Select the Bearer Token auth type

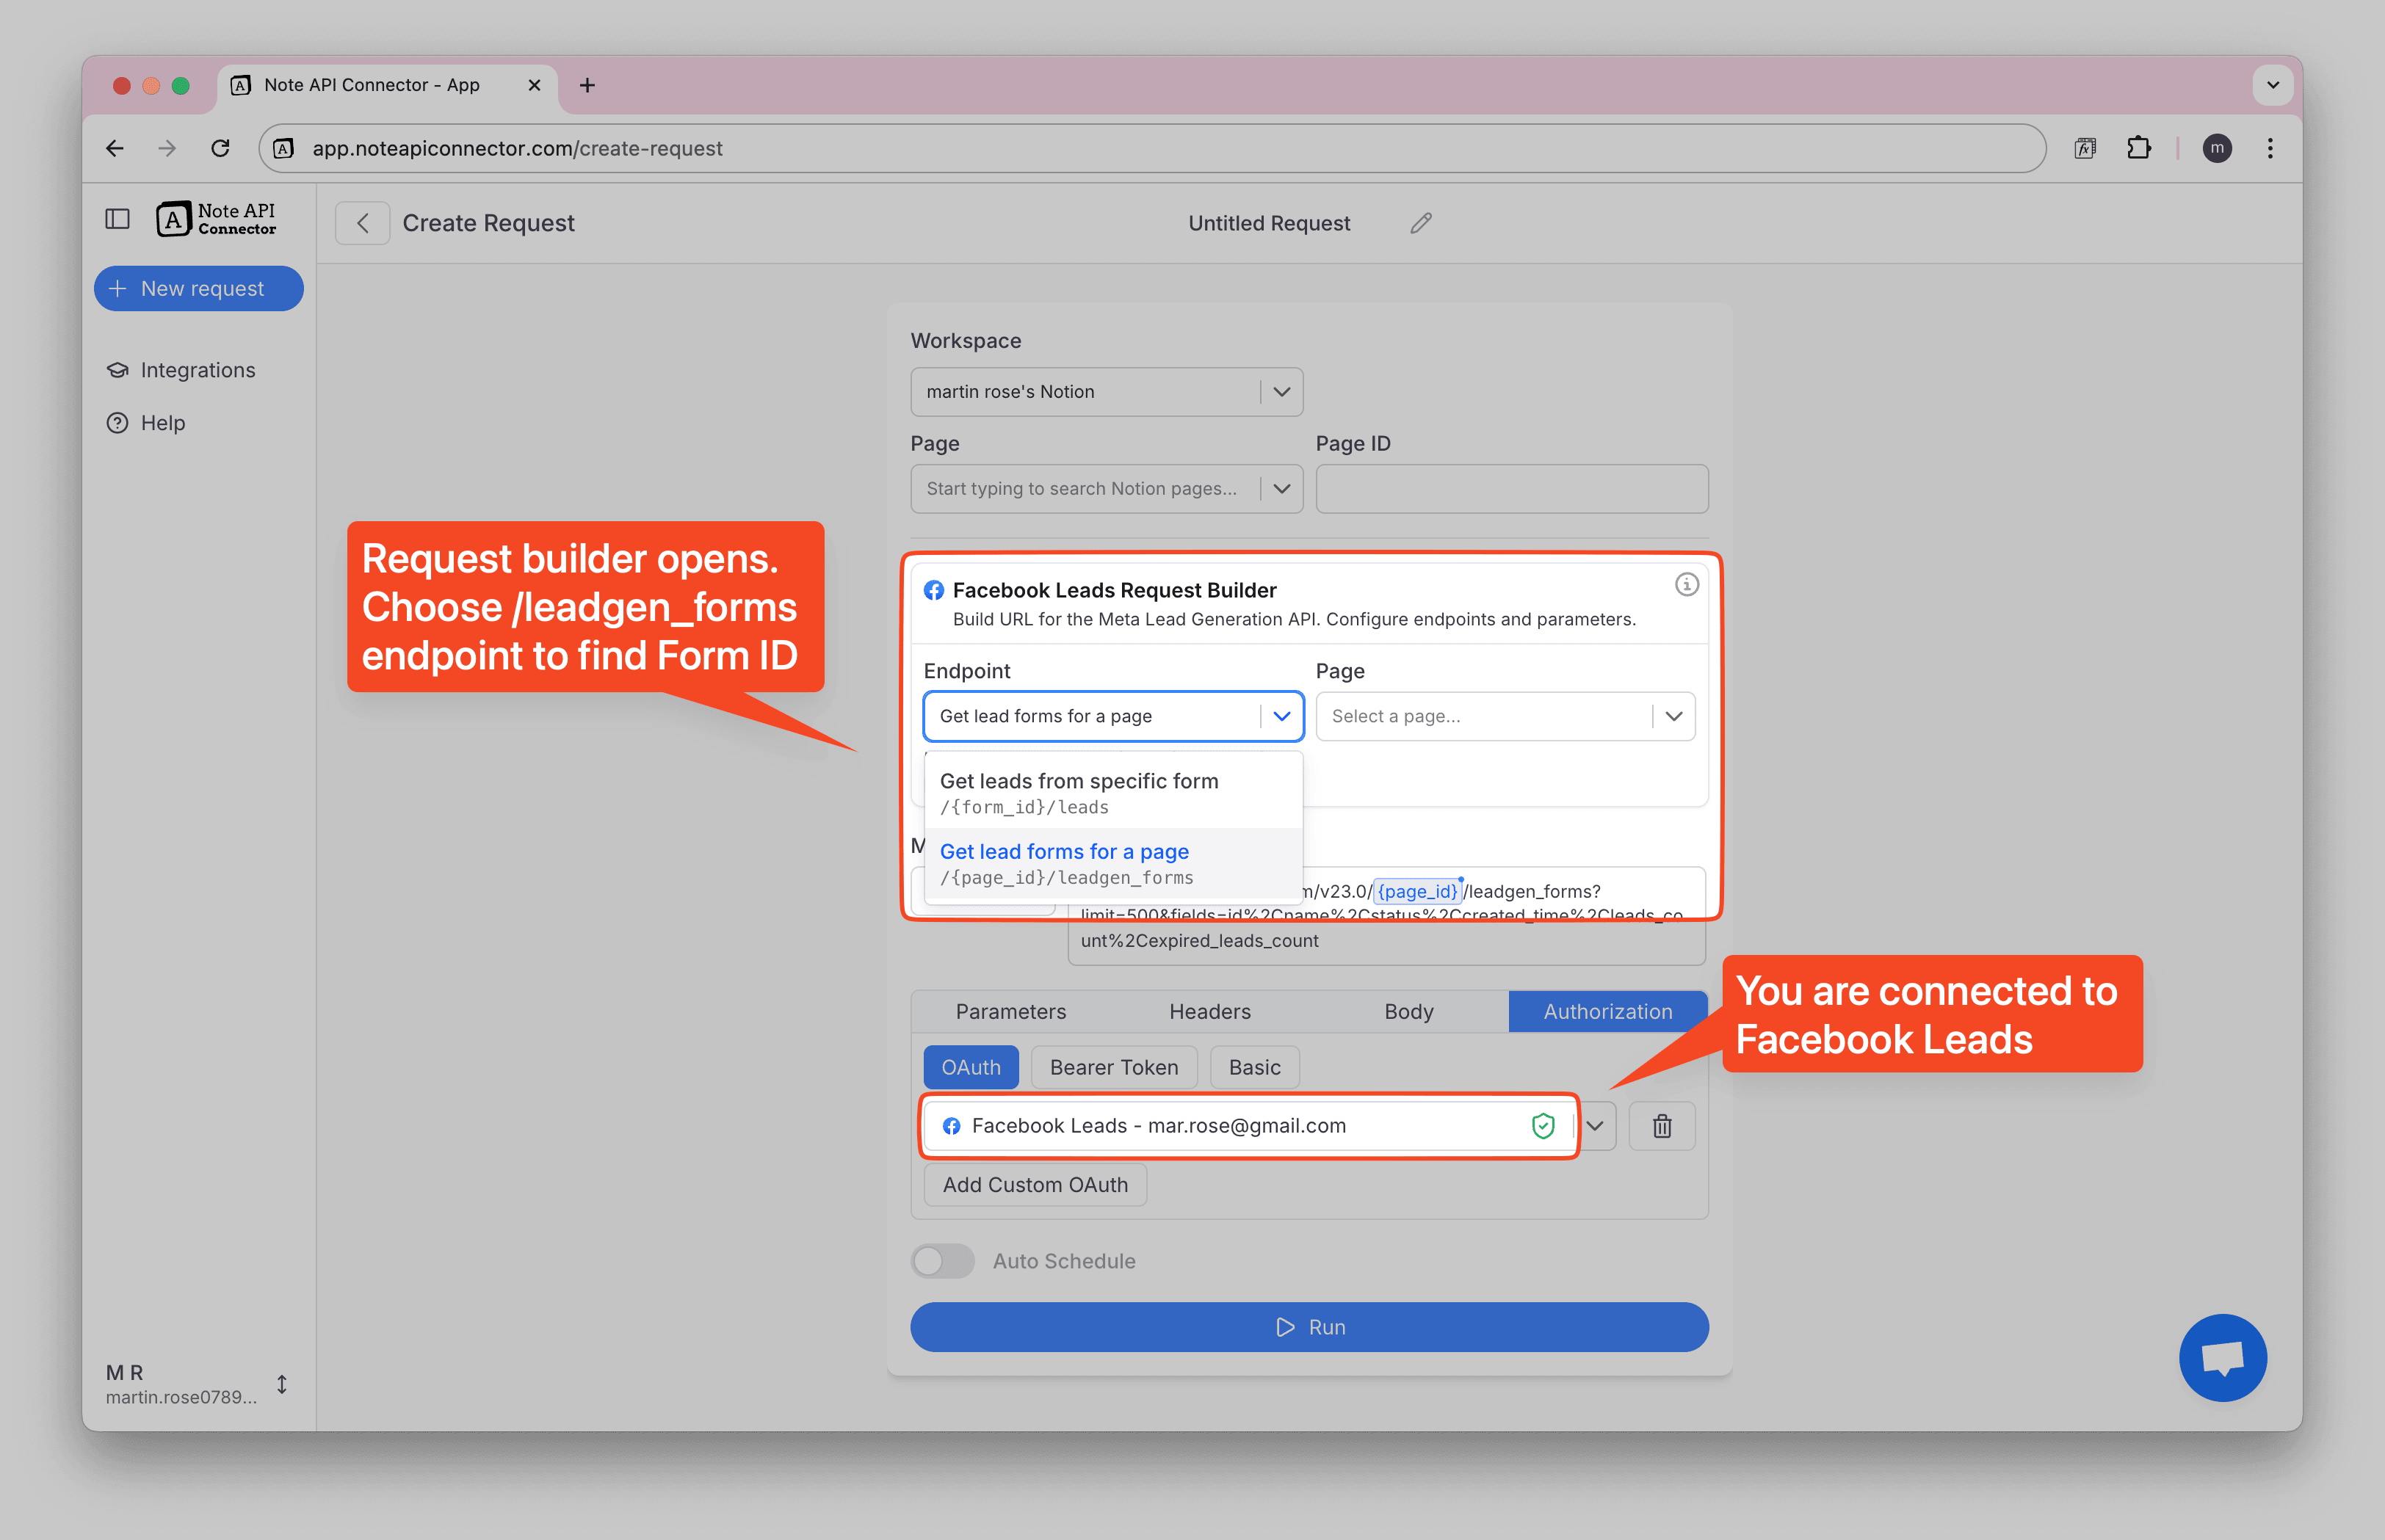pos(1113,1067)
